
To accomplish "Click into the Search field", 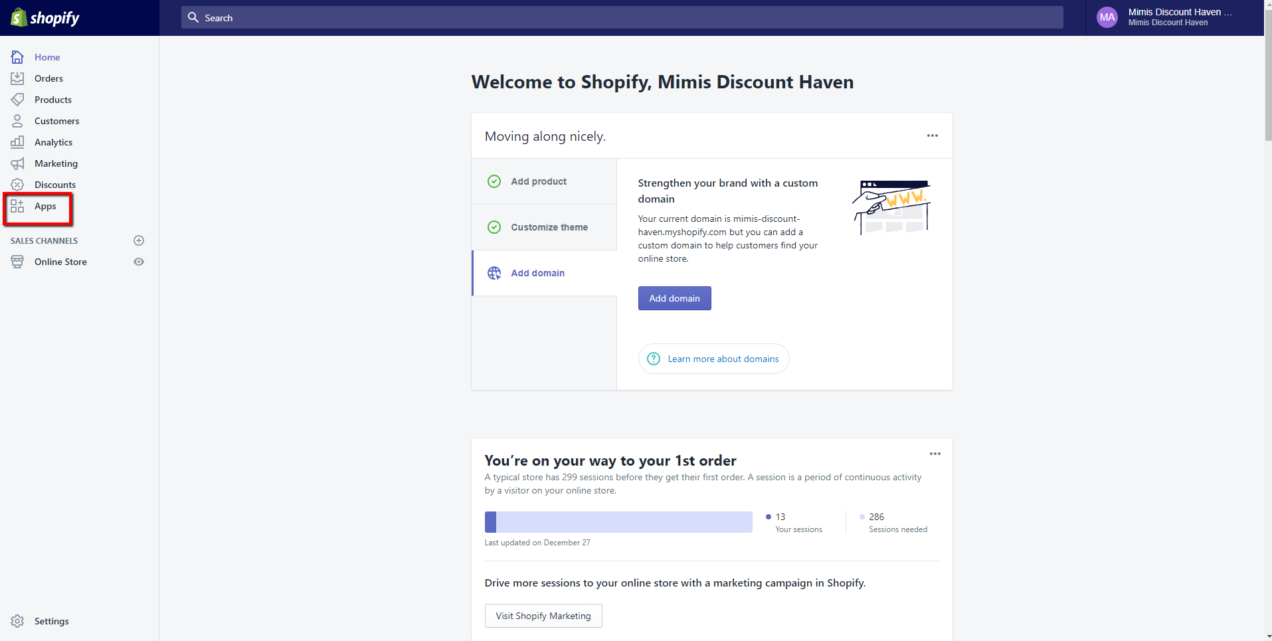I will tap(622, 17).
